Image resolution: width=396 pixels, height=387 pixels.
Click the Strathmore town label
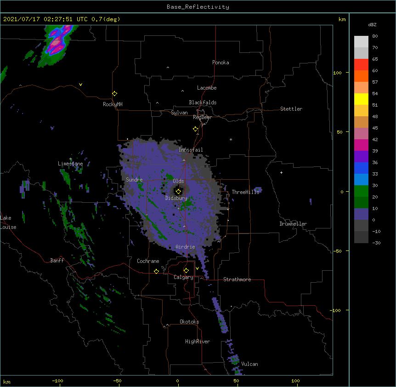coord(237,279)
